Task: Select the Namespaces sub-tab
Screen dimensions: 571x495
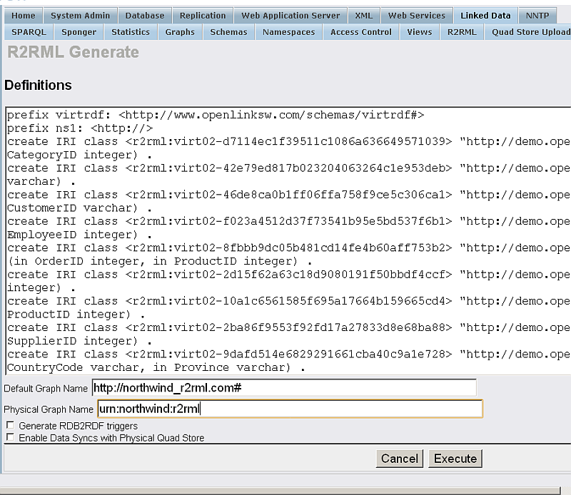Action: (288, 32)
